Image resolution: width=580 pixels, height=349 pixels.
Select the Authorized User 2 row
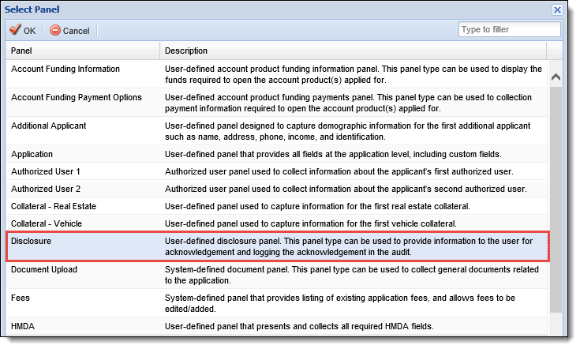[x=276, y=189]
